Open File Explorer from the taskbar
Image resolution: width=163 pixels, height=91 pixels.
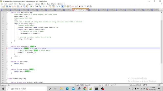[61, 89]
